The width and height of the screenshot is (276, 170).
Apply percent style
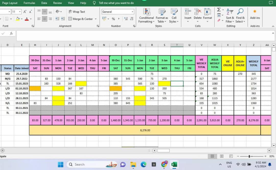pyautogui.click(x=113, y=19)
